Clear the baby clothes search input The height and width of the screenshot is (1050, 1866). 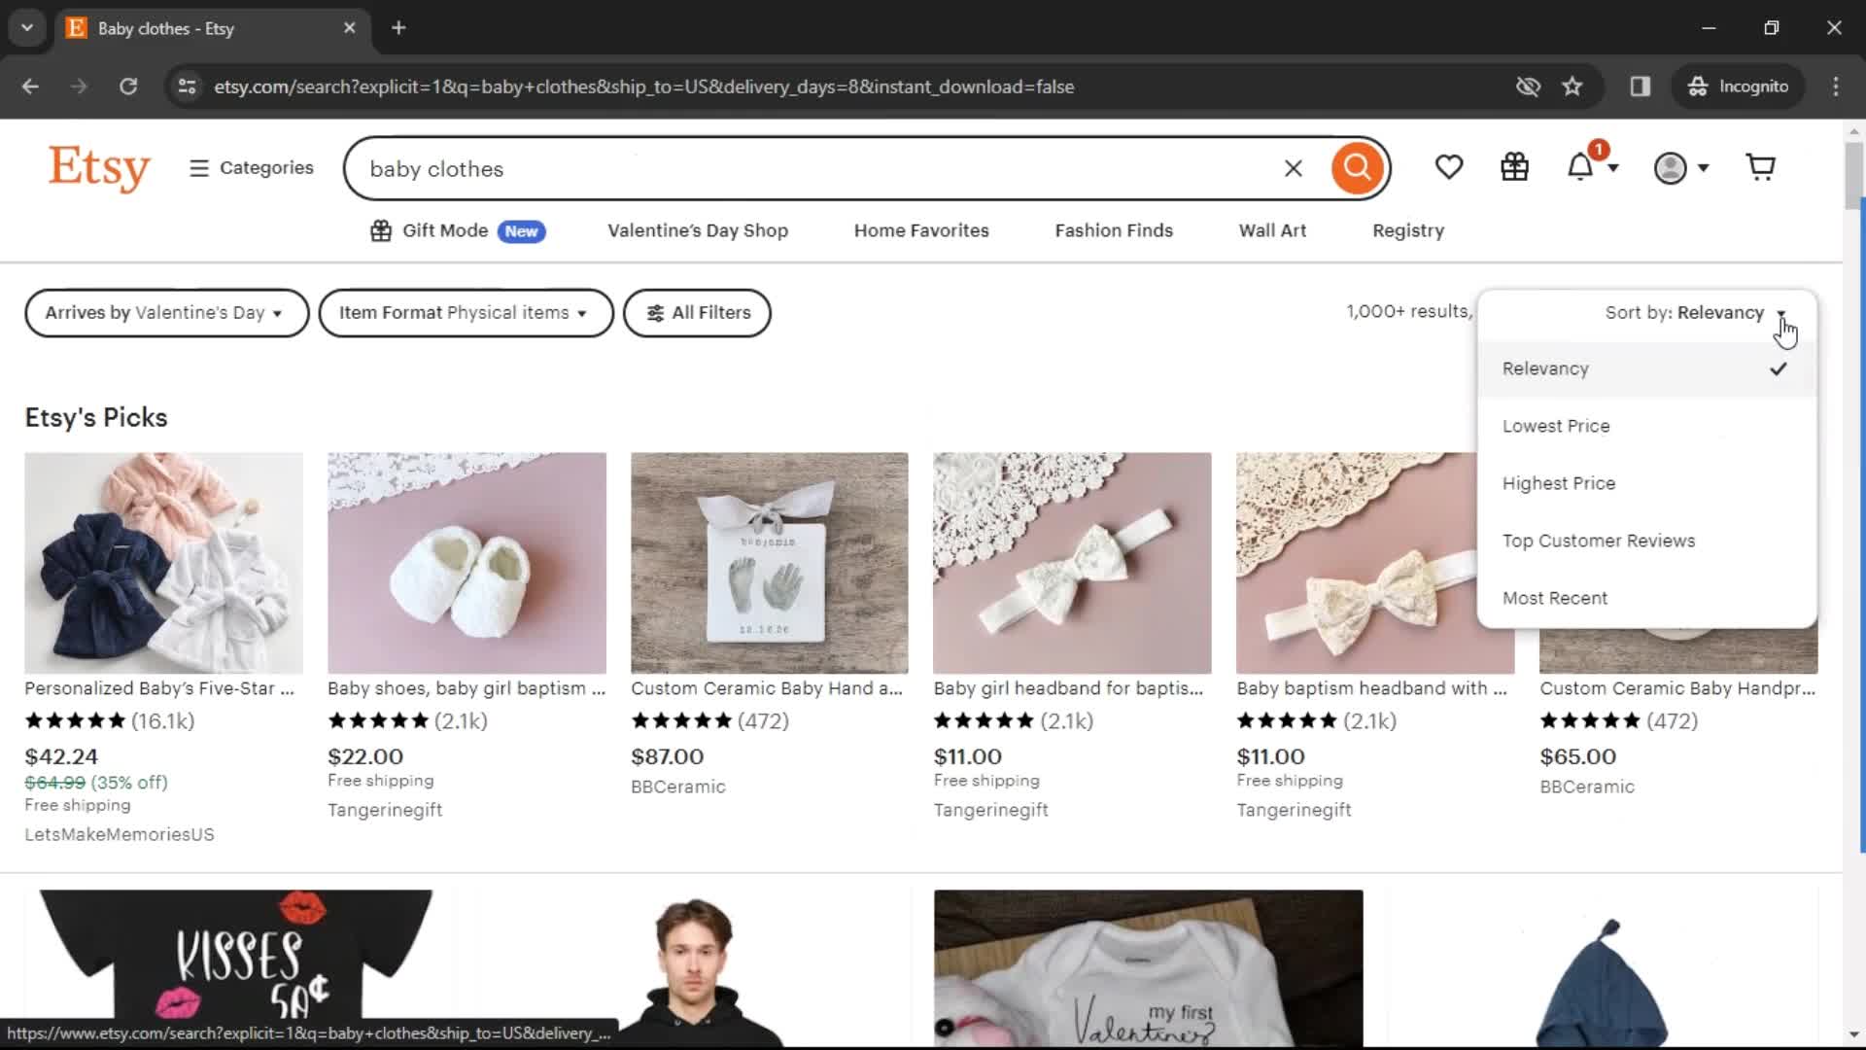click(x=1292, y=168)
